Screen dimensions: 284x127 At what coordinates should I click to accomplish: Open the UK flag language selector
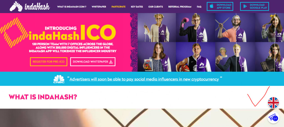[273, 103]
